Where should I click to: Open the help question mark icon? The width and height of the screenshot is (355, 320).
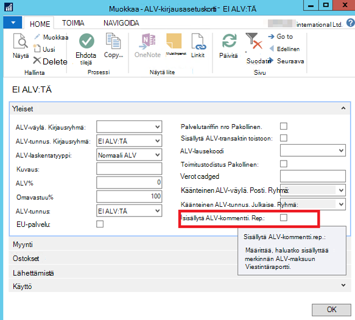coord(351,23)
